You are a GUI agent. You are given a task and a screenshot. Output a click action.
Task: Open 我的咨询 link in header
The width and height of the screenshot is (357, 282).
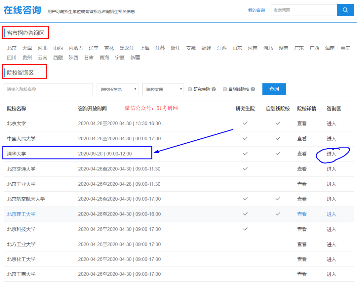coord(256,10)
